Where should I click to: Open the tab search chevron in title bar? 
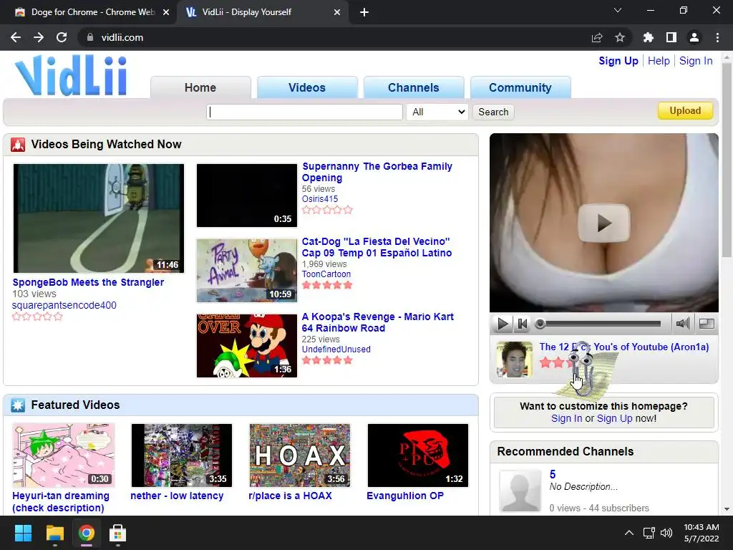point(618,10)
